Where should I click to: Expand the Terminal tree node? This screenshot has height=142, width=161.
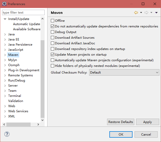[5, 96]
